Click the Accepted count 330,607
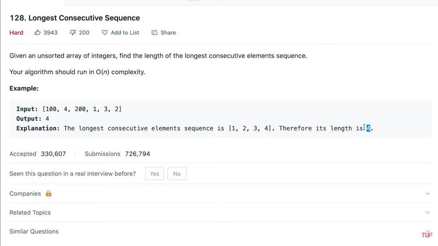Screen dimensions: 438x246 pos(53,154)
